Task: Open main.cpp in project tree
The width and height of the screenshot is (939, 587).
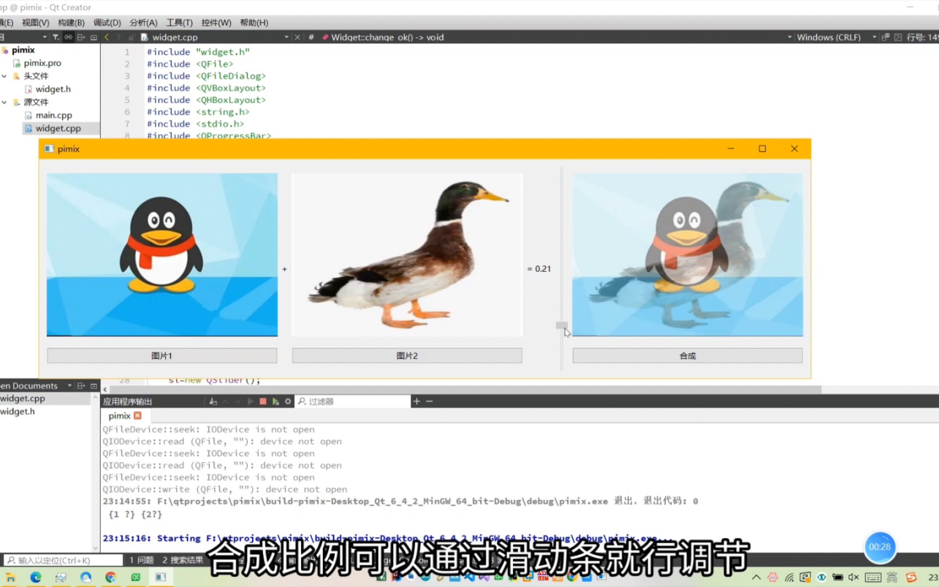Action: pos(54,115)
